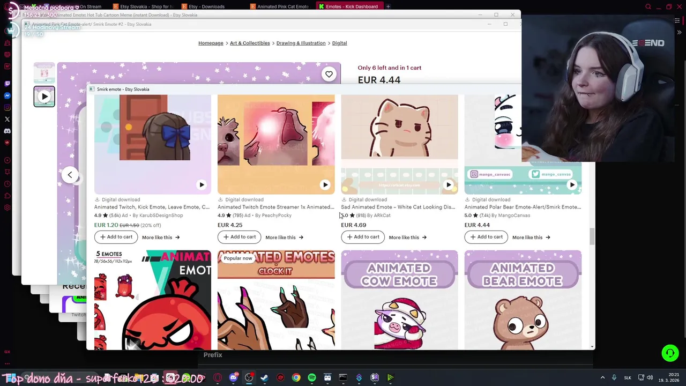Screen dimensions: 686x386
Task: Show hidden system tray icons chevron
Action: (602, 377)
